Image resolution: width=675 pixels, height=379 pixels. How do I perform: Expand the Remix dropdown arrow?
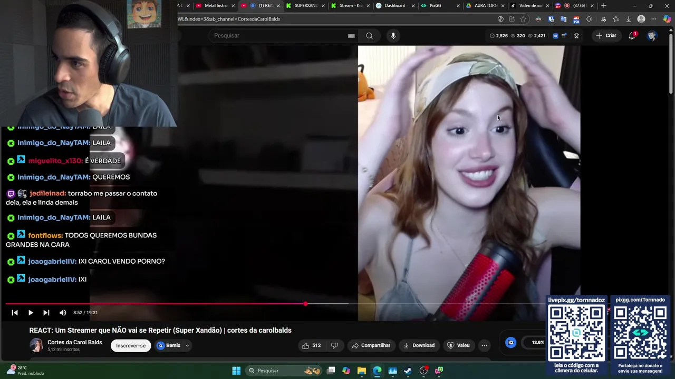[187, 346]
